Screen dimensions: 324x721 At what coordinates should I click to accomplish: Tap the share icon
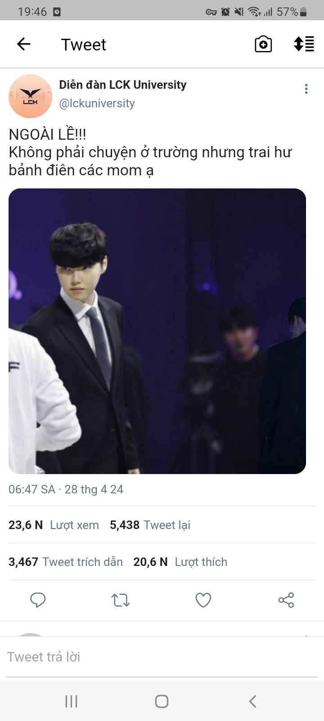[286, 600]
